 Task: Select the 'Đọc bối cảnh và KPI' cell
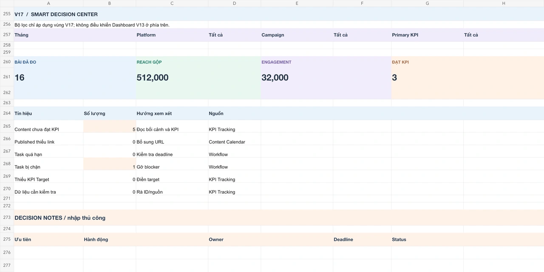click(x=172, y=126)
